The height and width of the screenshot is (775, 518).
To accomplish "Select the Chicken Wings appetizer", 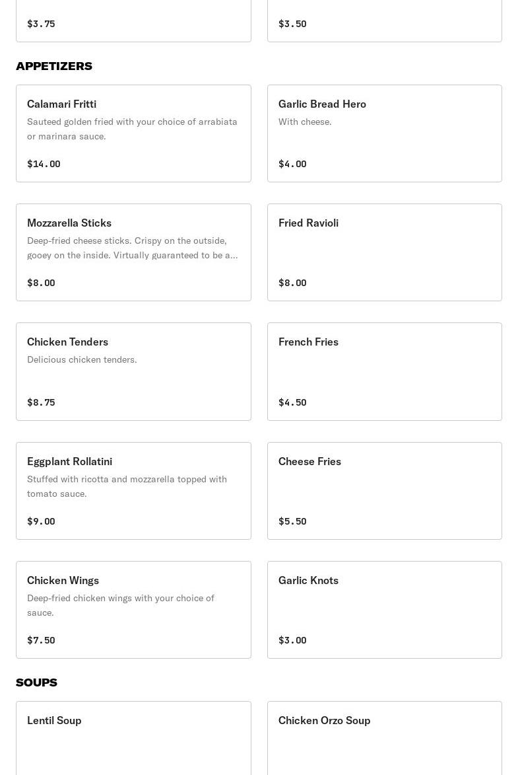I will 133,609.
